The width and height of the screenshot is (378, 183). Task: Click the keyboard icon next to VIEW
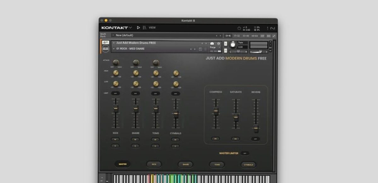(144, 27)
